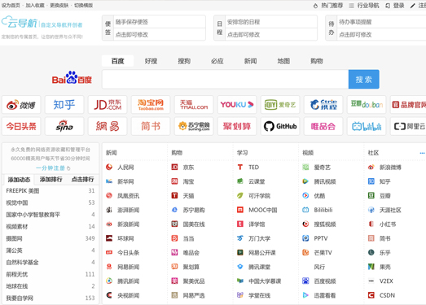Open the Tmall (天猫) logo tile
The width and height of the screenshot is (426, 305).
[x=194, y=105]
